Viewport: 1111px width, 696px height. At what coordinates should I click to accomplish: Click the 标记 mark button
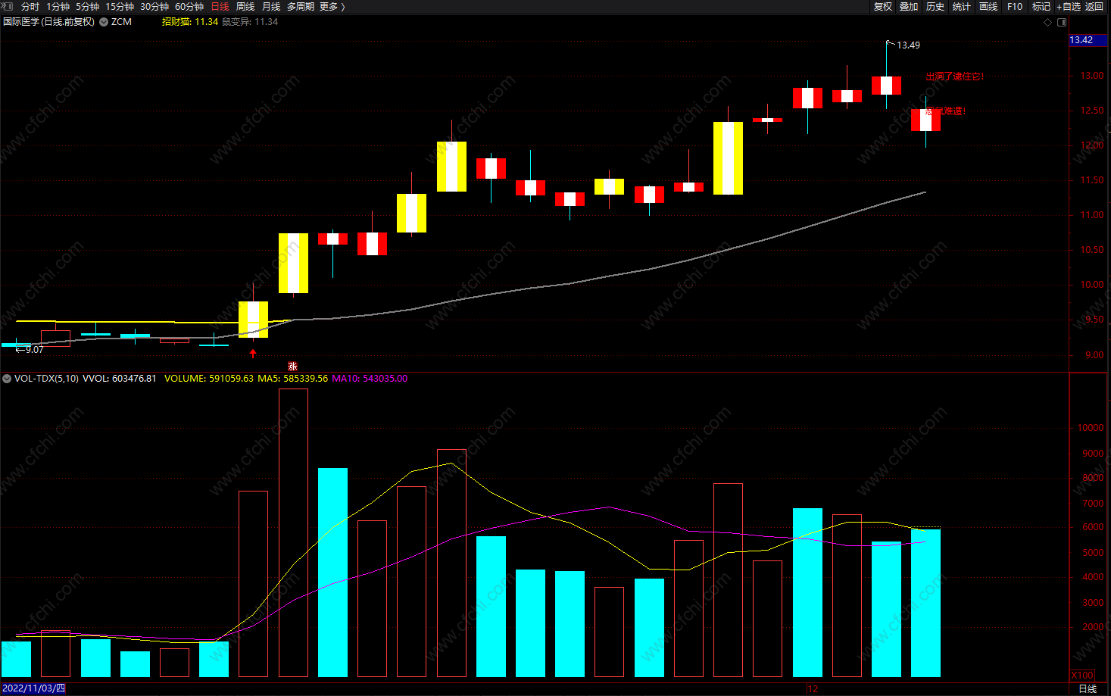[x=1041, y=7]
